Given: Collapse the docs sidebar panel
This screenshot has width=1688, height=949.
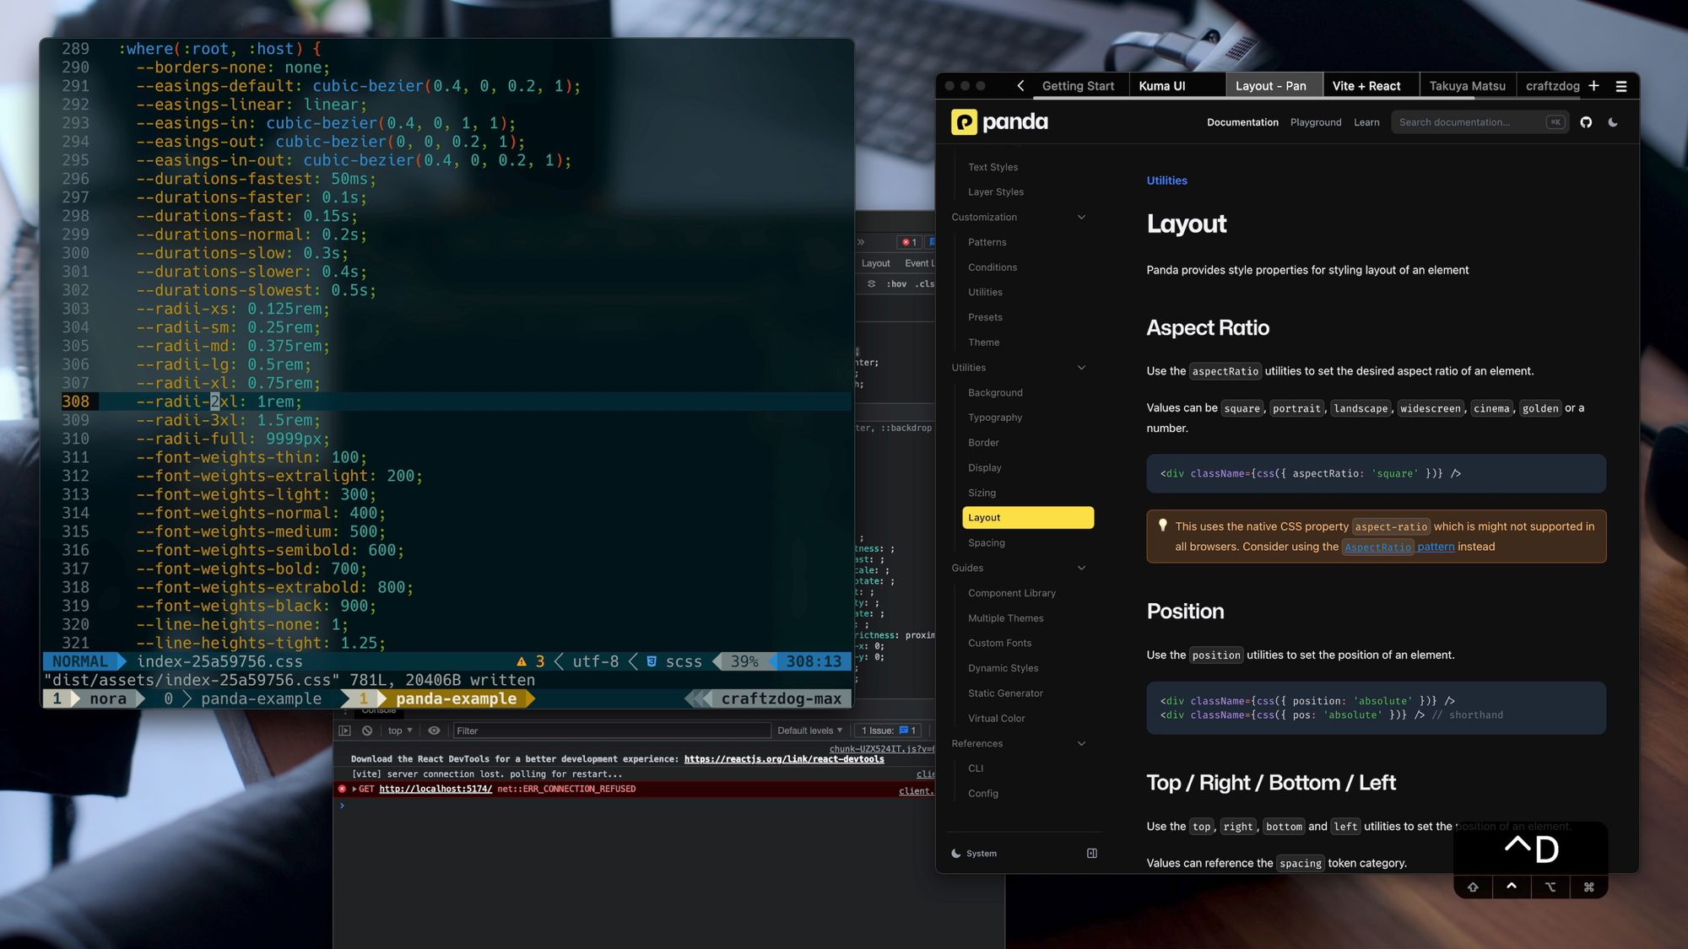Looking at the screenshot, I should [x=1092, y=853].
